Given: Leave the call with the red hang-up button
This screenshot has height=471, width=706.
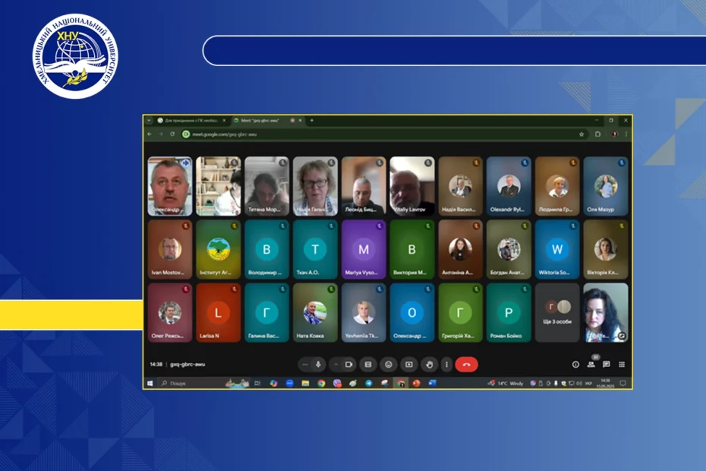Looking at the screenshot, I should tap(466, 364).
